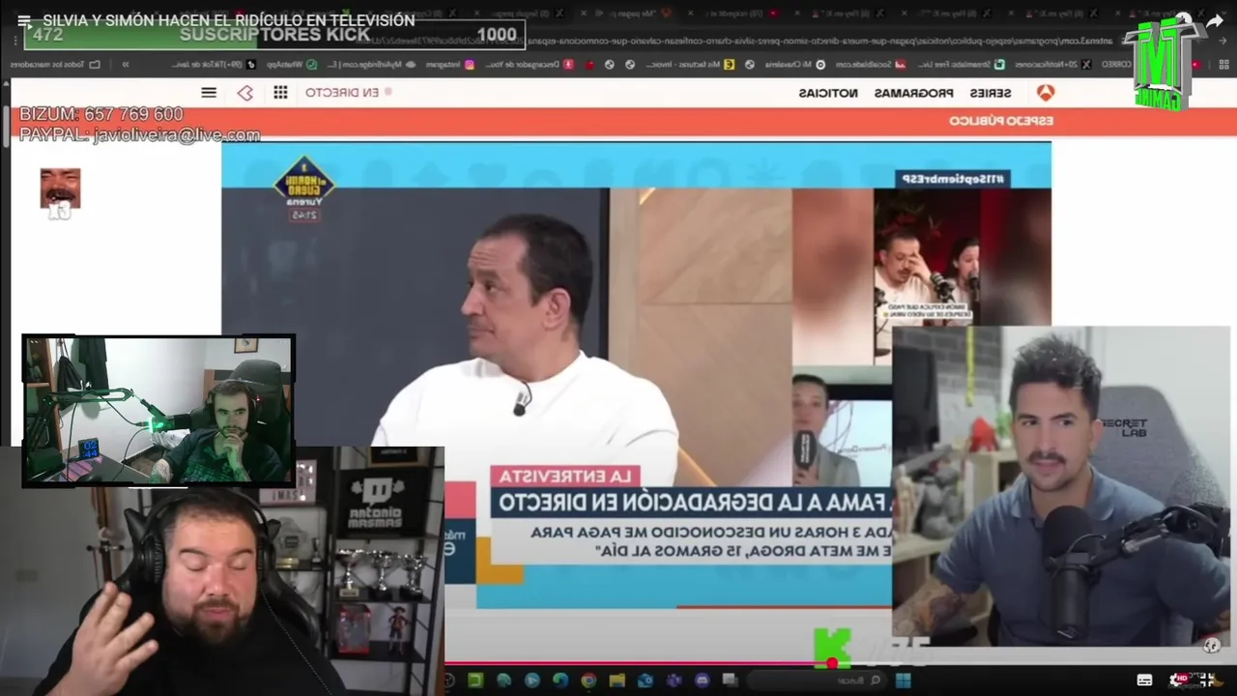Viewport: 1237px width, 696px height.
Task: Open Microsoft Edge from the taskbar
Action: point(561,681)
